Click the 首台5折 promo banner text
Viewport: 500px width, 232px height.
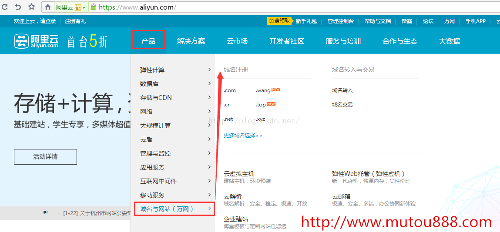tap(87, 41)
